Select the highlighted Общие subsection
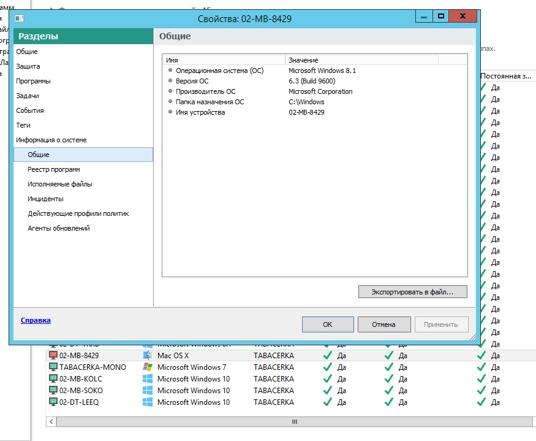 pos(83,155)
